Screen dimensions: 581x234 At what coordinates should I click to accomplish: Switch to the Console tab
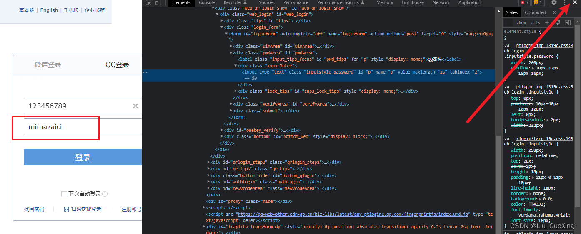tap(207, 2)
